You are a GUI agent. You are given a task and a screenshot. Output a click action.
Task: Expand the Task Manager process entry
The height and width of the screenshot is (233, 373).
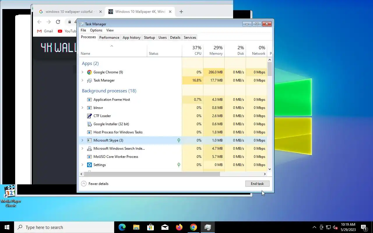pyautogui.click(x=82, y=80)
